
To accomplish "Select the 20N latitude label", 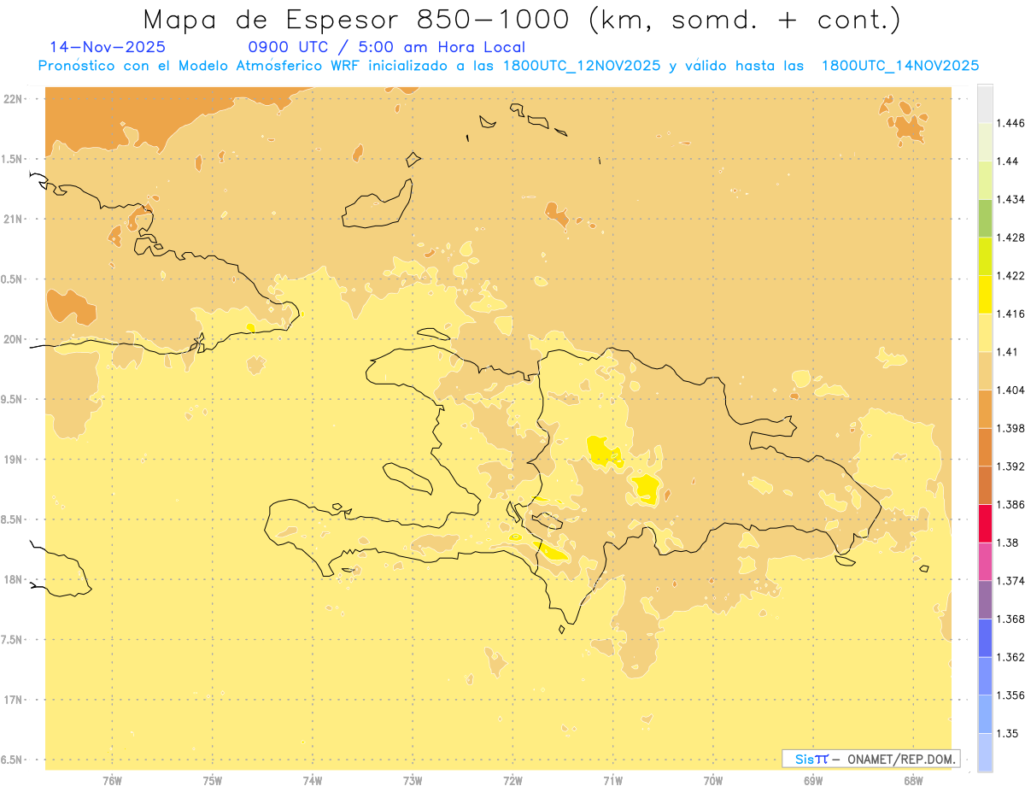I will pos(13,339).
